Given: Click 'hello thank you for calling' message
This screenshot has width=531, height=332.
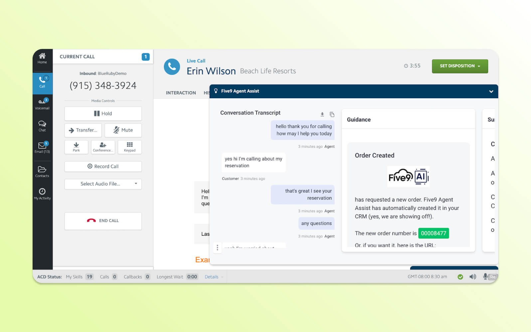Looking at the screenshot, I should click(303, 130).
